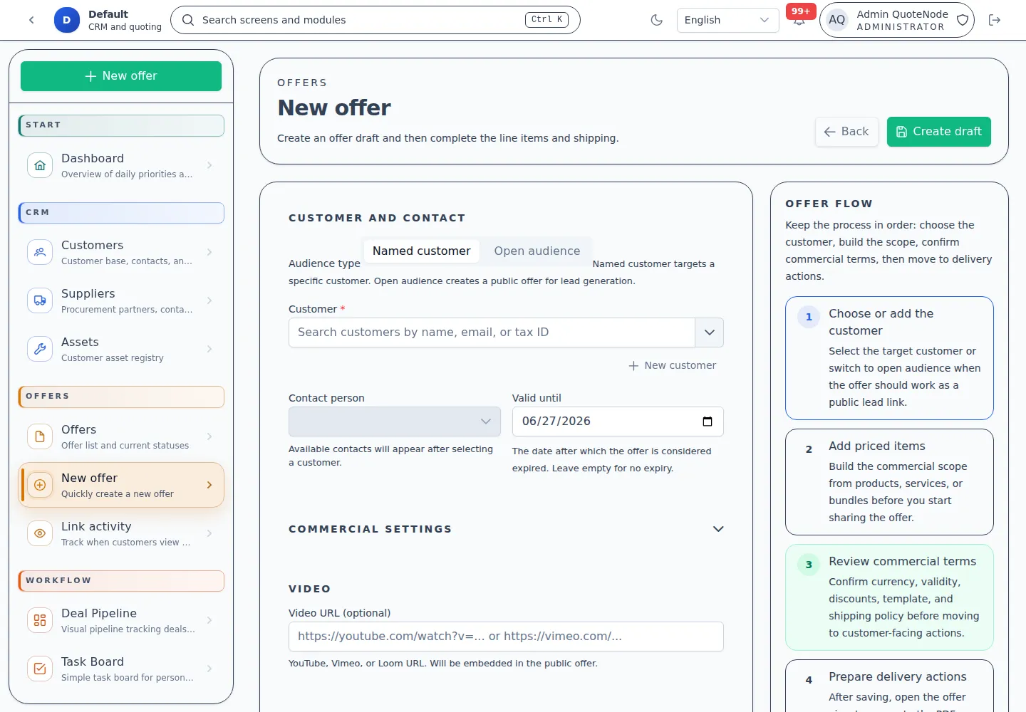Image resolution: width=1026 pixels, height=712 pixels.
Task: Select Open audience type
Action: coord(537,251)
